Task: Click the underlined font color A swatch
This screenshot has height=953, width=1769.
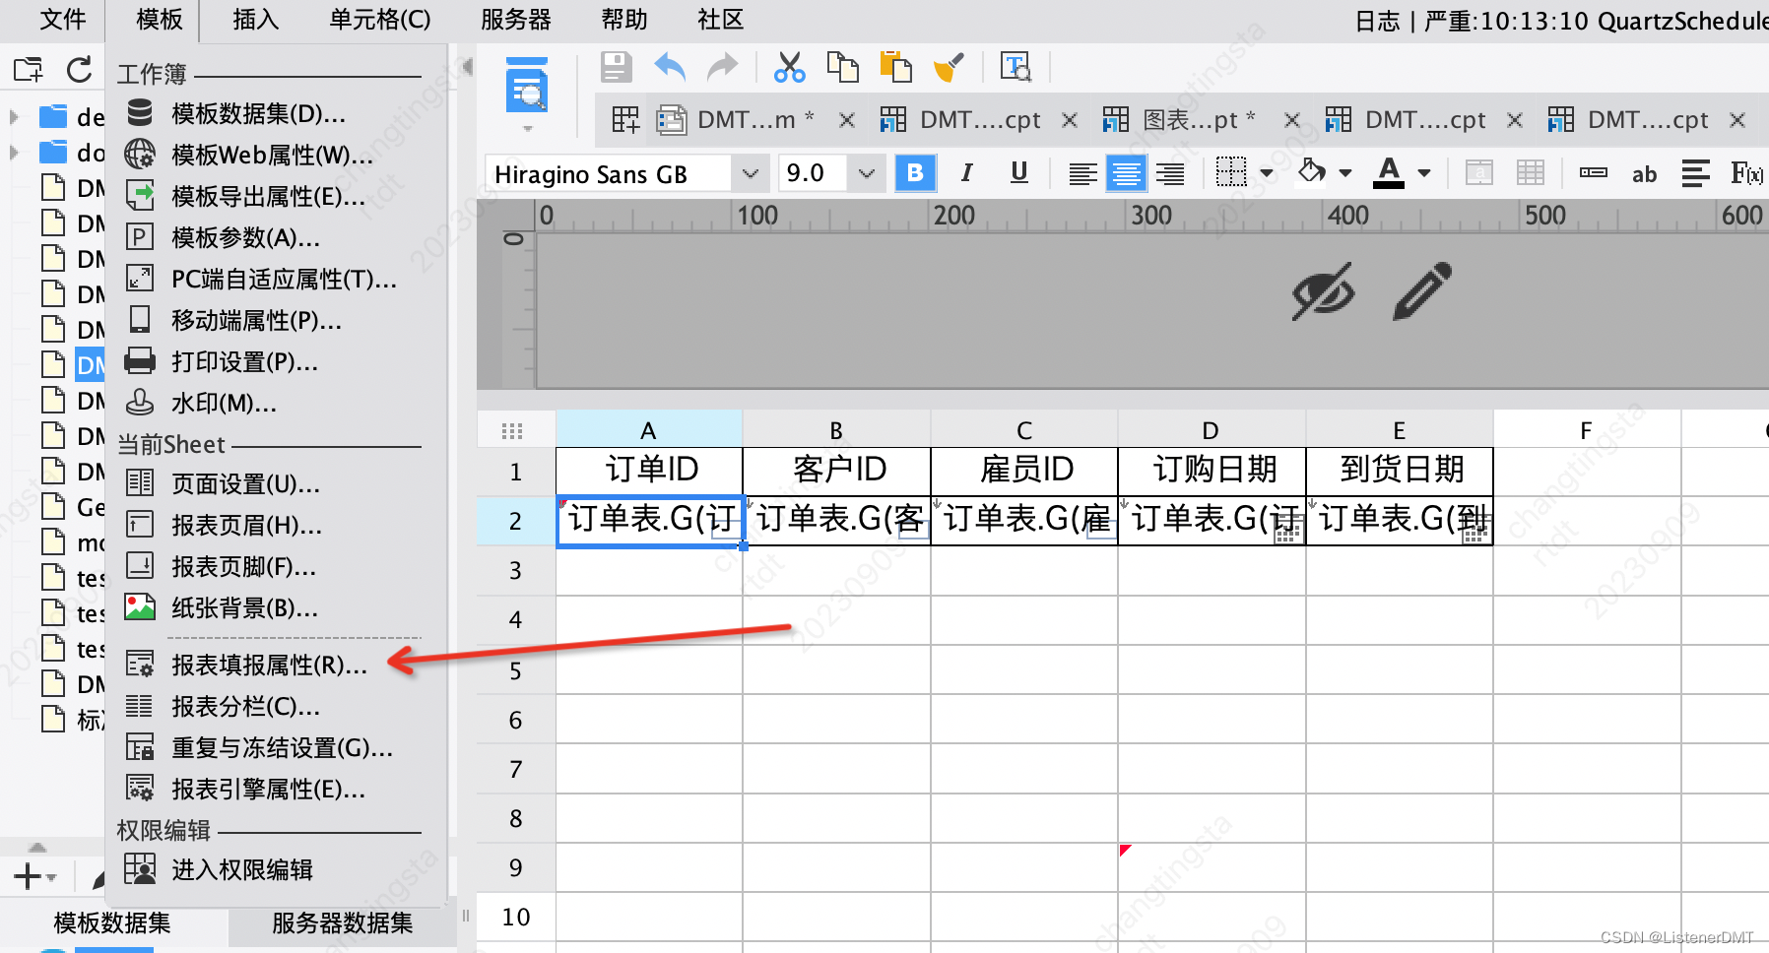Action: [1389, 172]
